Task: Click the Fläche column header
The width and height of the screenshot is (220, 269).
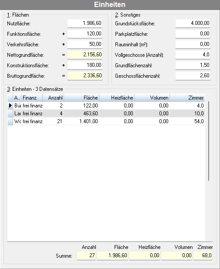Action: pos(81,98)
